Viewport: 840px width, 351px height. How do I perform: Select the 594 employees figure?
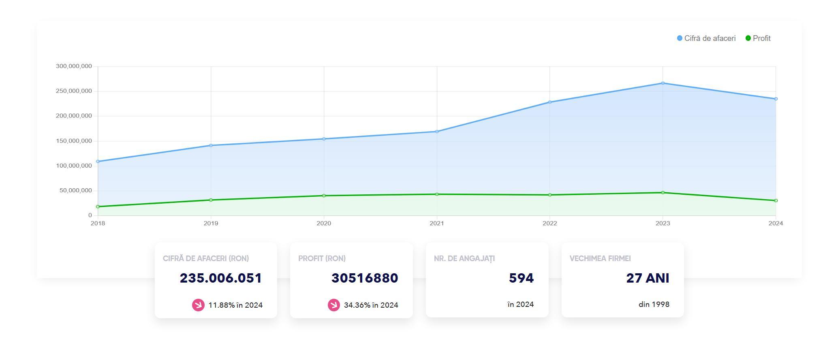[x=521, y=278]
